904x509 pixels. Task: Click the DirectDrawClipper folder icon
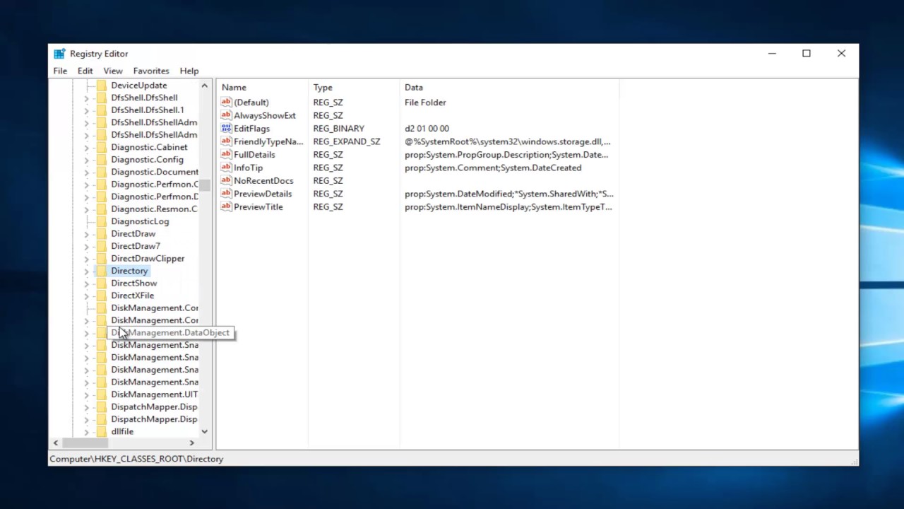point(101,259)
